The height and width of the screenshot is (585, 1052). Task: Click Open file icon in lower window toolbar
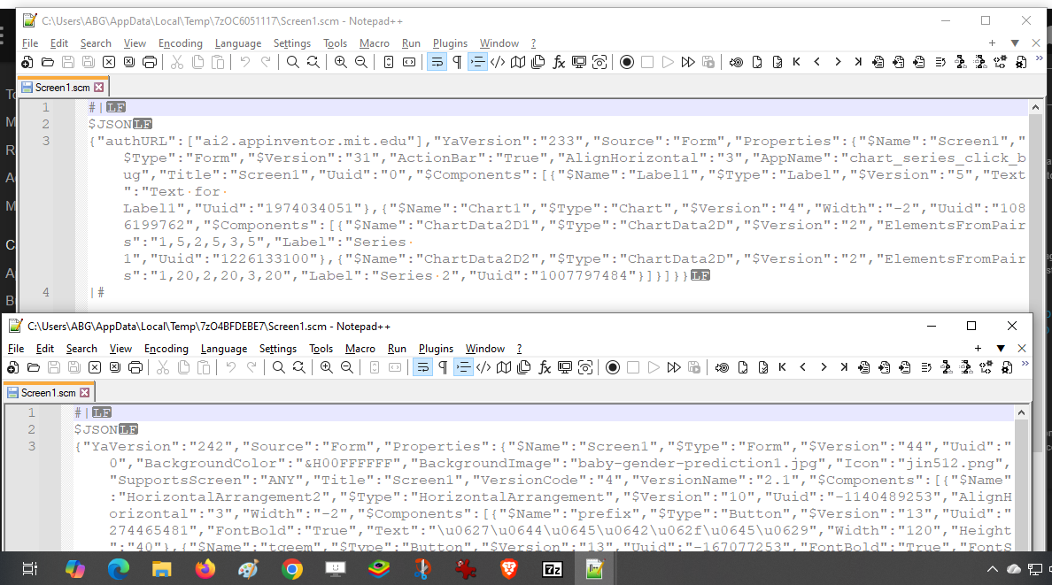(x=34, y=367)
